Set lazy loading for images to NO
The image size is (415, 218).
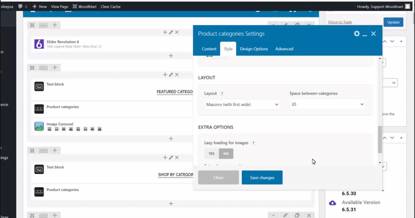pyautogui.click(x=226, y=153)
